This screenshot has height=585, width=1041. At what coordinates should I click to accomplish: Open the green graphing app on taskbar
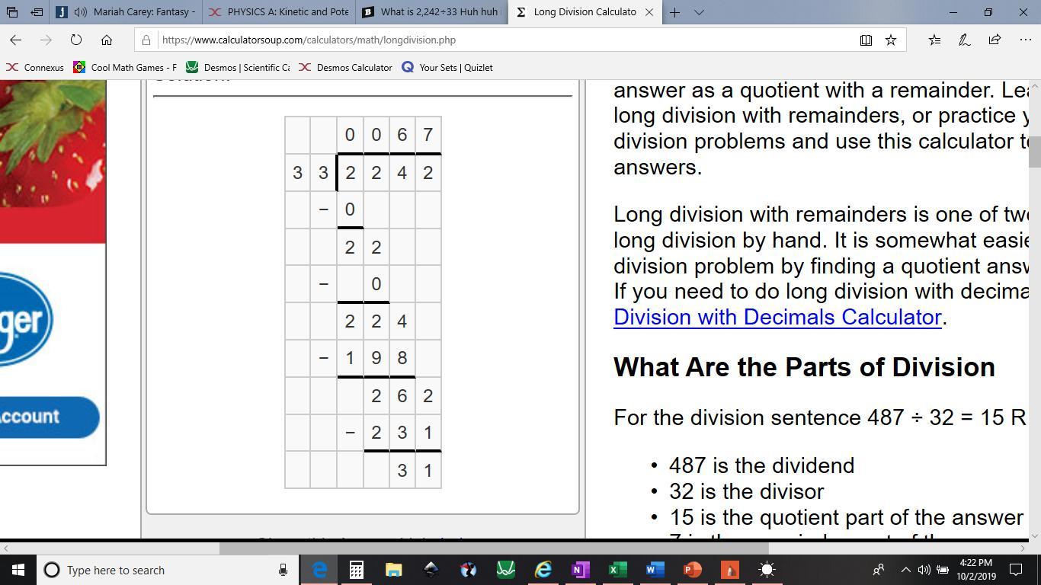click(x=506, y=570)
